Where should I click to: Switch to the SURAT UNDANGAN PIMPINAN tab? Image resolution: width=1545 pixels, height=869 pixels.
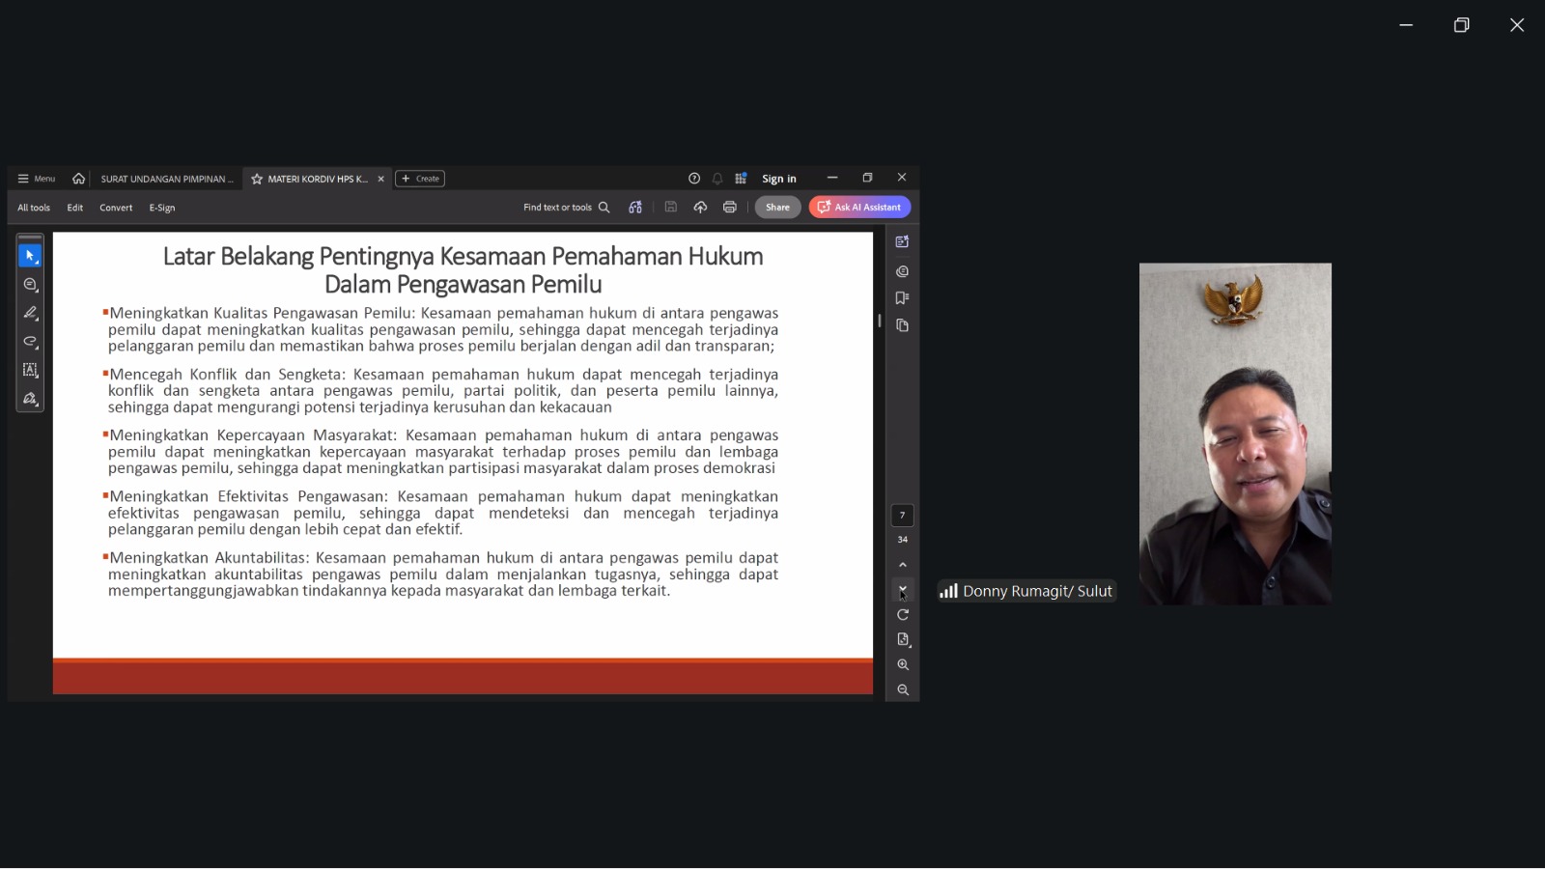pyautogui.click(x=167, y=179)
